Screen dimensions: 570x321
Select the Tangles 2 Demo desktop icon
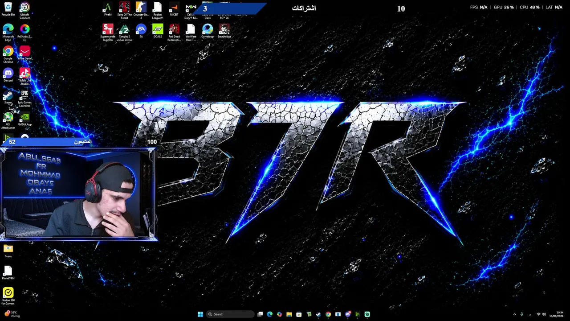[124, 33]
